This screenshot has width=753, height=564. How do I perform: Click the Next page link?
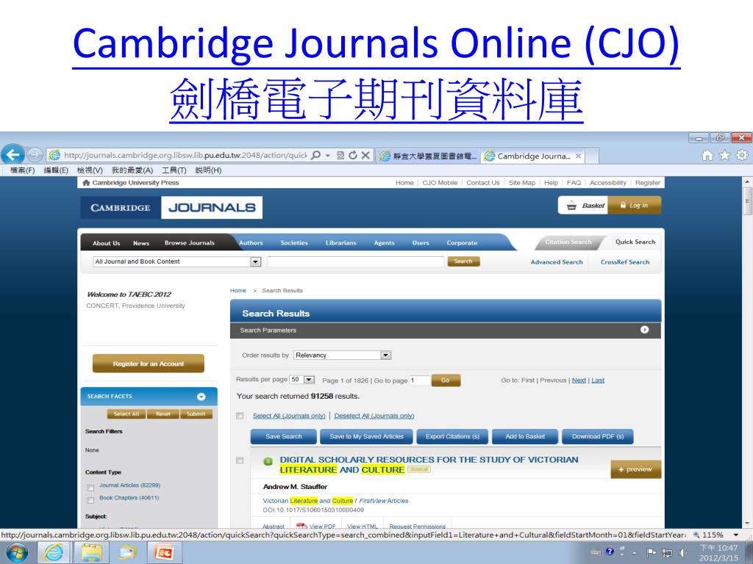(579, 380)
